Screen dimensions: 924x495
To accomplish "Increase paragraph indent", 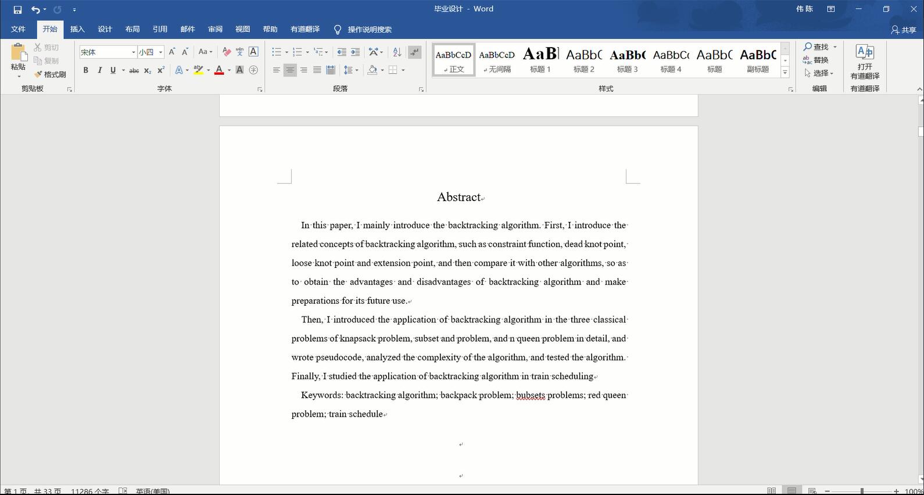I will coord(355,52).
